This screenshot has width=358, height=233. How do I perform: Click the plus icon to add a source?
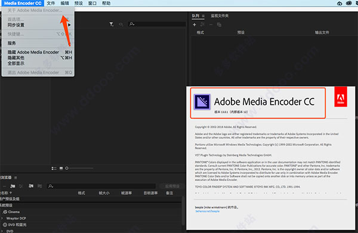coord(195,24)
